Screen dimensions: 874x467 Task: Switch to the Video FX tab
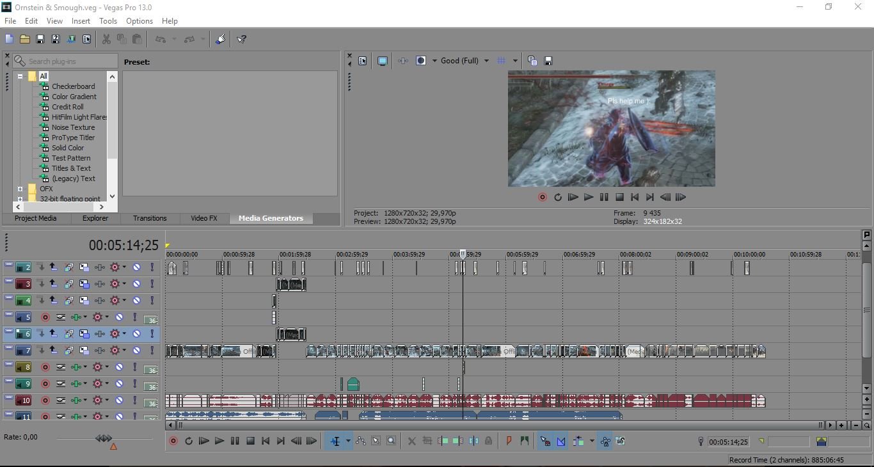pyautogui.click(x=204, y=218)
